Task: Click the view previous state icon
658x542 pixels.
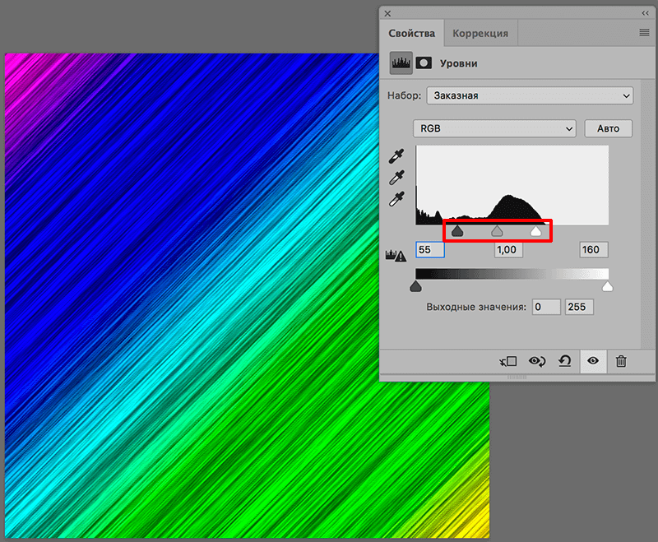Action: click(537, 361)
